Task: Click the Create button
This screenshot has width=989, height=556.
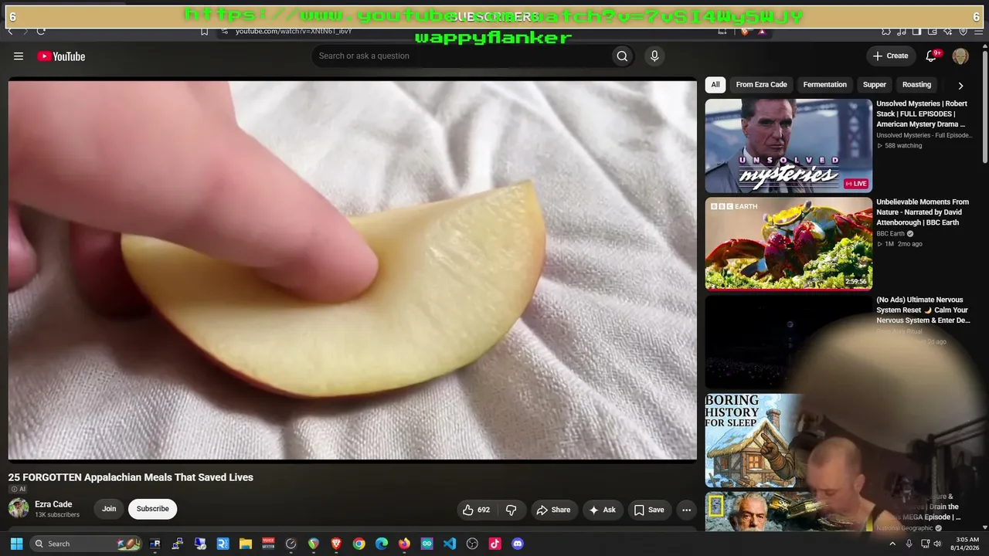Action: (890, 56)
